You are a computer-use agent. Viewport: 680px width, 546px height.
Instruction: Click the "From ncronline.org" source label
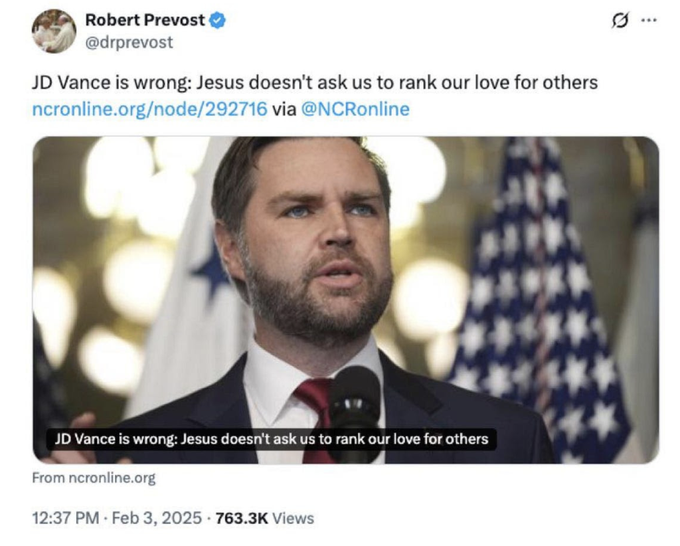[x=94, y=478]
